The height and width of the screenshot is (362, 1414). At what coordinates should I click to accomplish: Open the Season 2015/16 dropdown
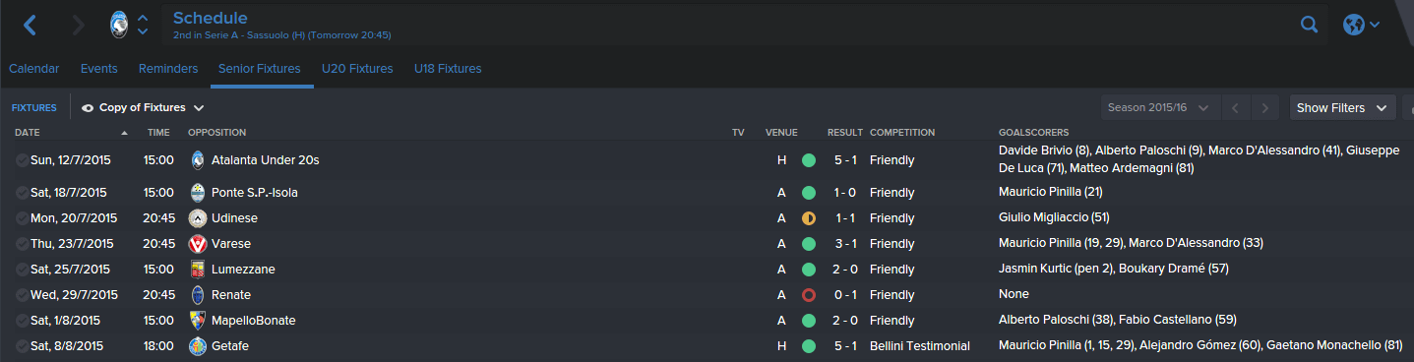[1161, 108]
